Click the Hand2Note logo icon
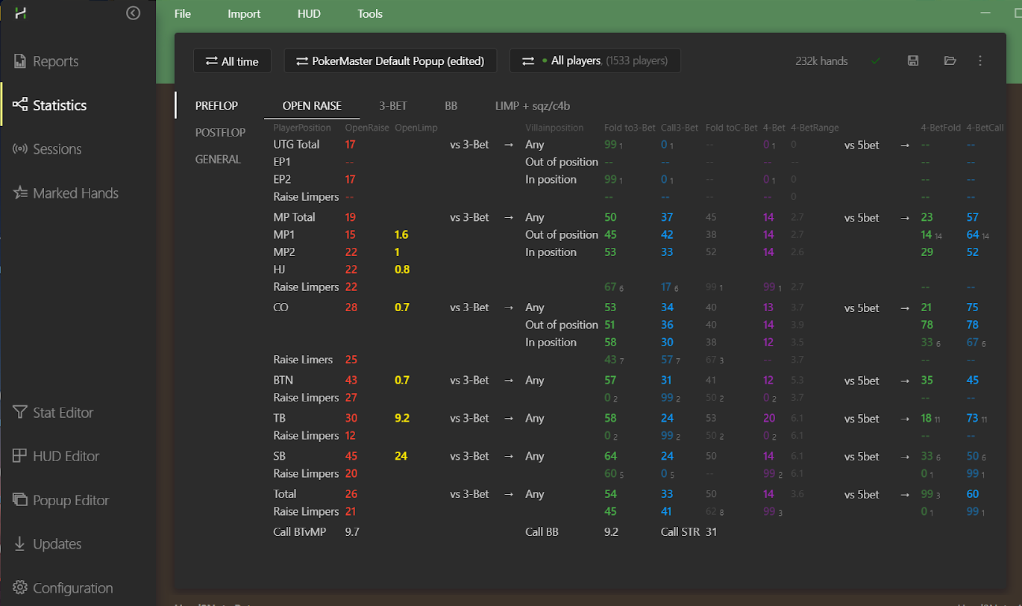The image size is (1022, 606). tap(20, 13)
